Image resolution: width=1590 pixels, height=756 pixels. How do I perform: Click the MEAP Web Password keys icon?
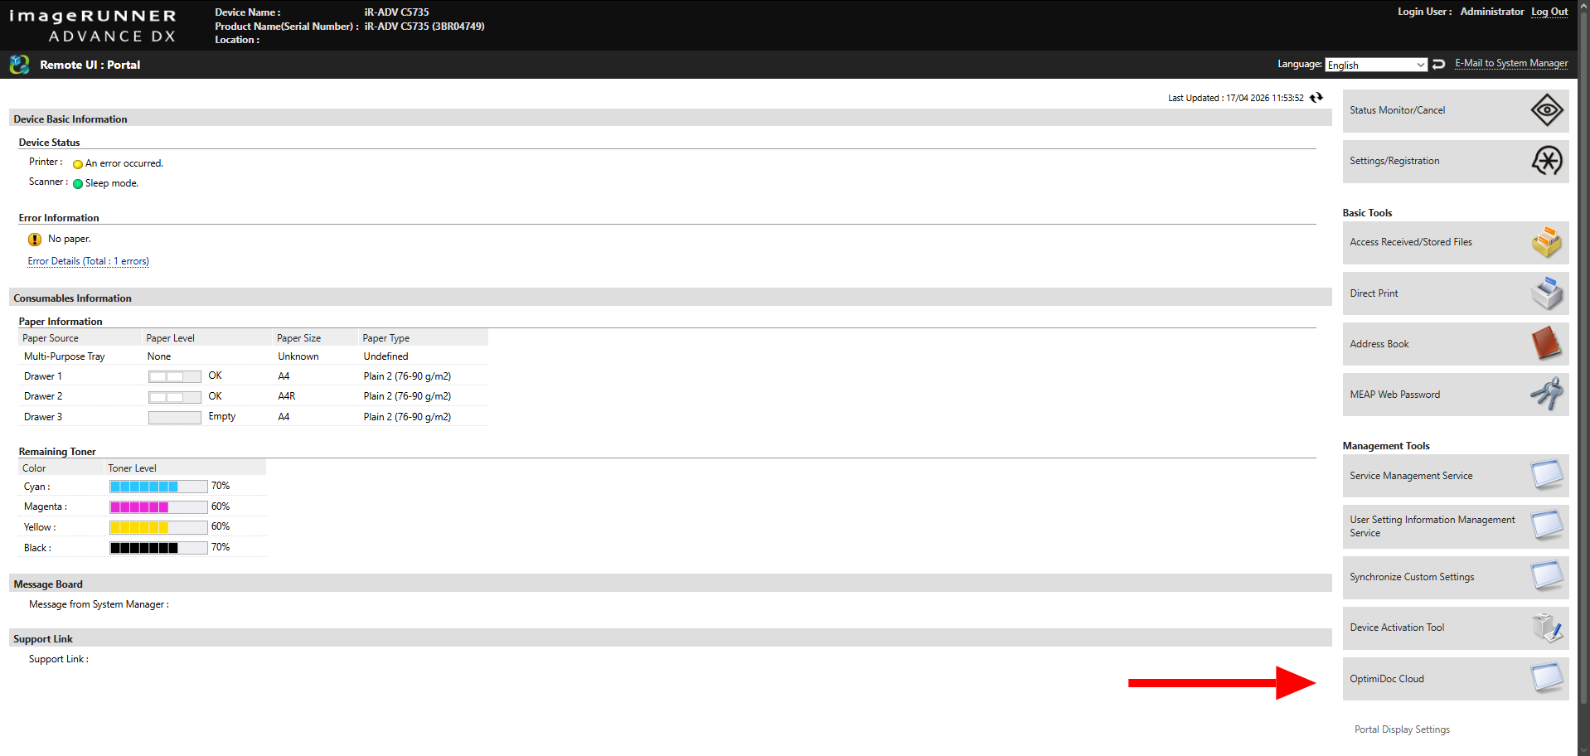[x=1547, y=395]
